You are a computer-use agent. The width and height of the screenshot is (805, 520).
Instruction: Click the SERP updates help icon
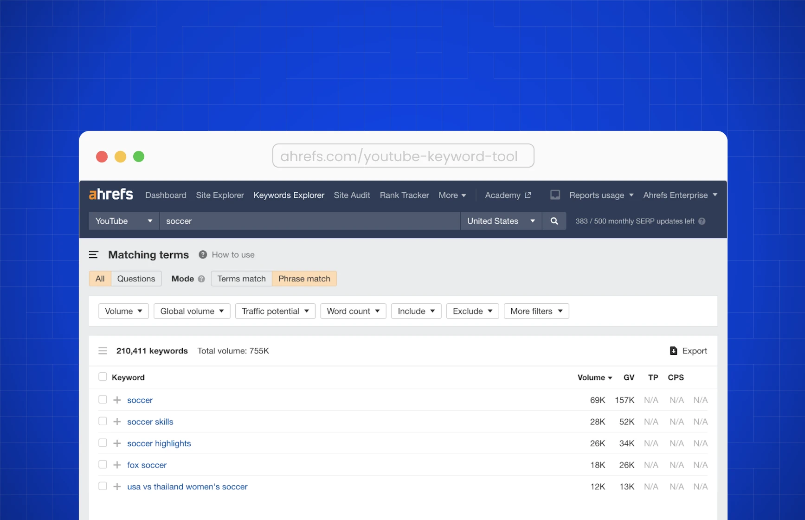coord(702,221)
